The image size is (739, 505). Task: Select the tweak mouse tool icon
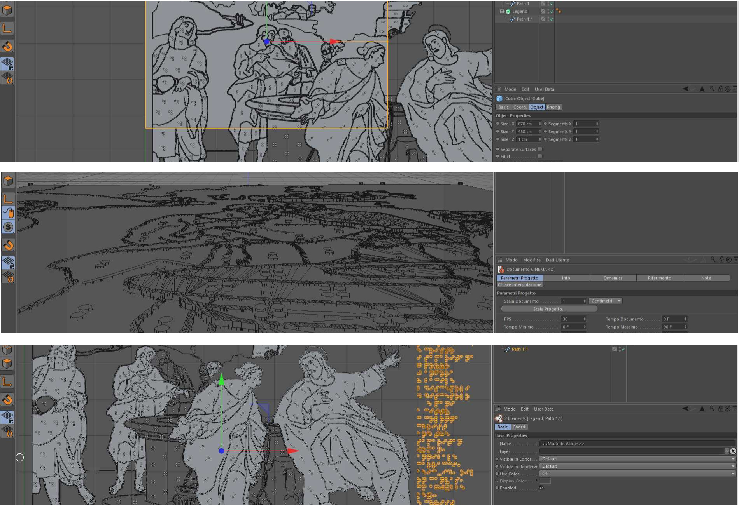tap(8, 212)
